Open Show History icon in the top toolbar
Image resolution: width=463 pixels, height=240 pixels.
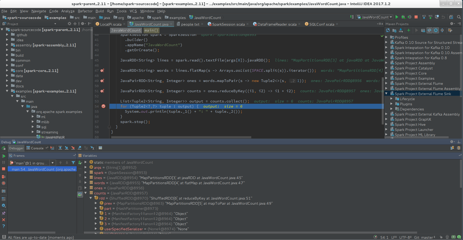pos(437,17)
